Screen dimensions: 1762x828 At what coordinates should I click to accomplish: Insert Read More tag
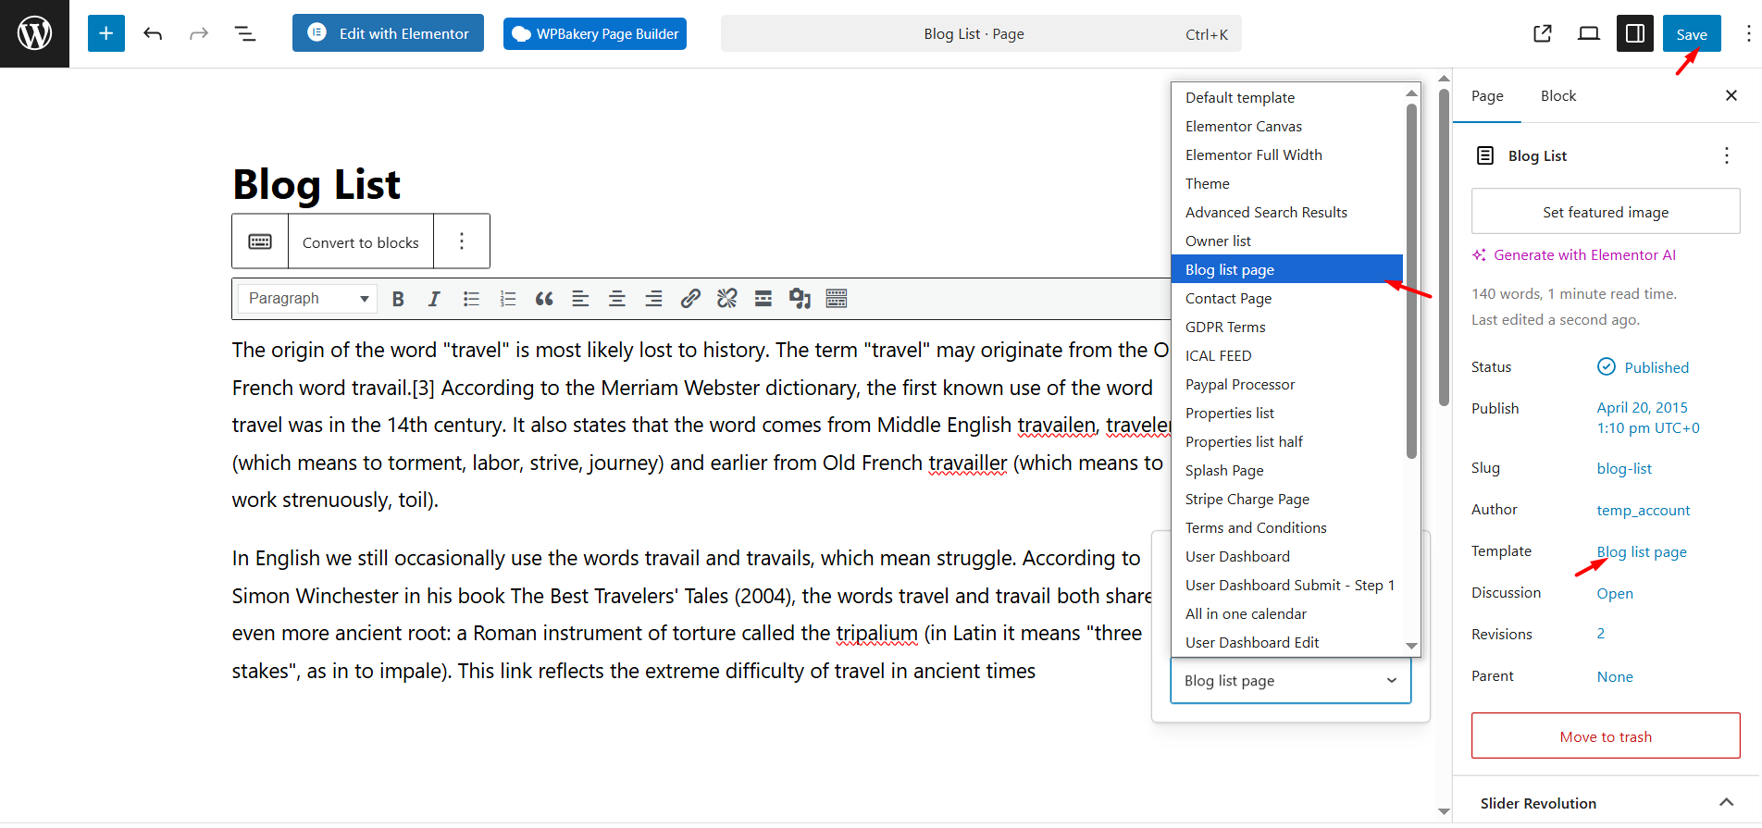point(763,298)
